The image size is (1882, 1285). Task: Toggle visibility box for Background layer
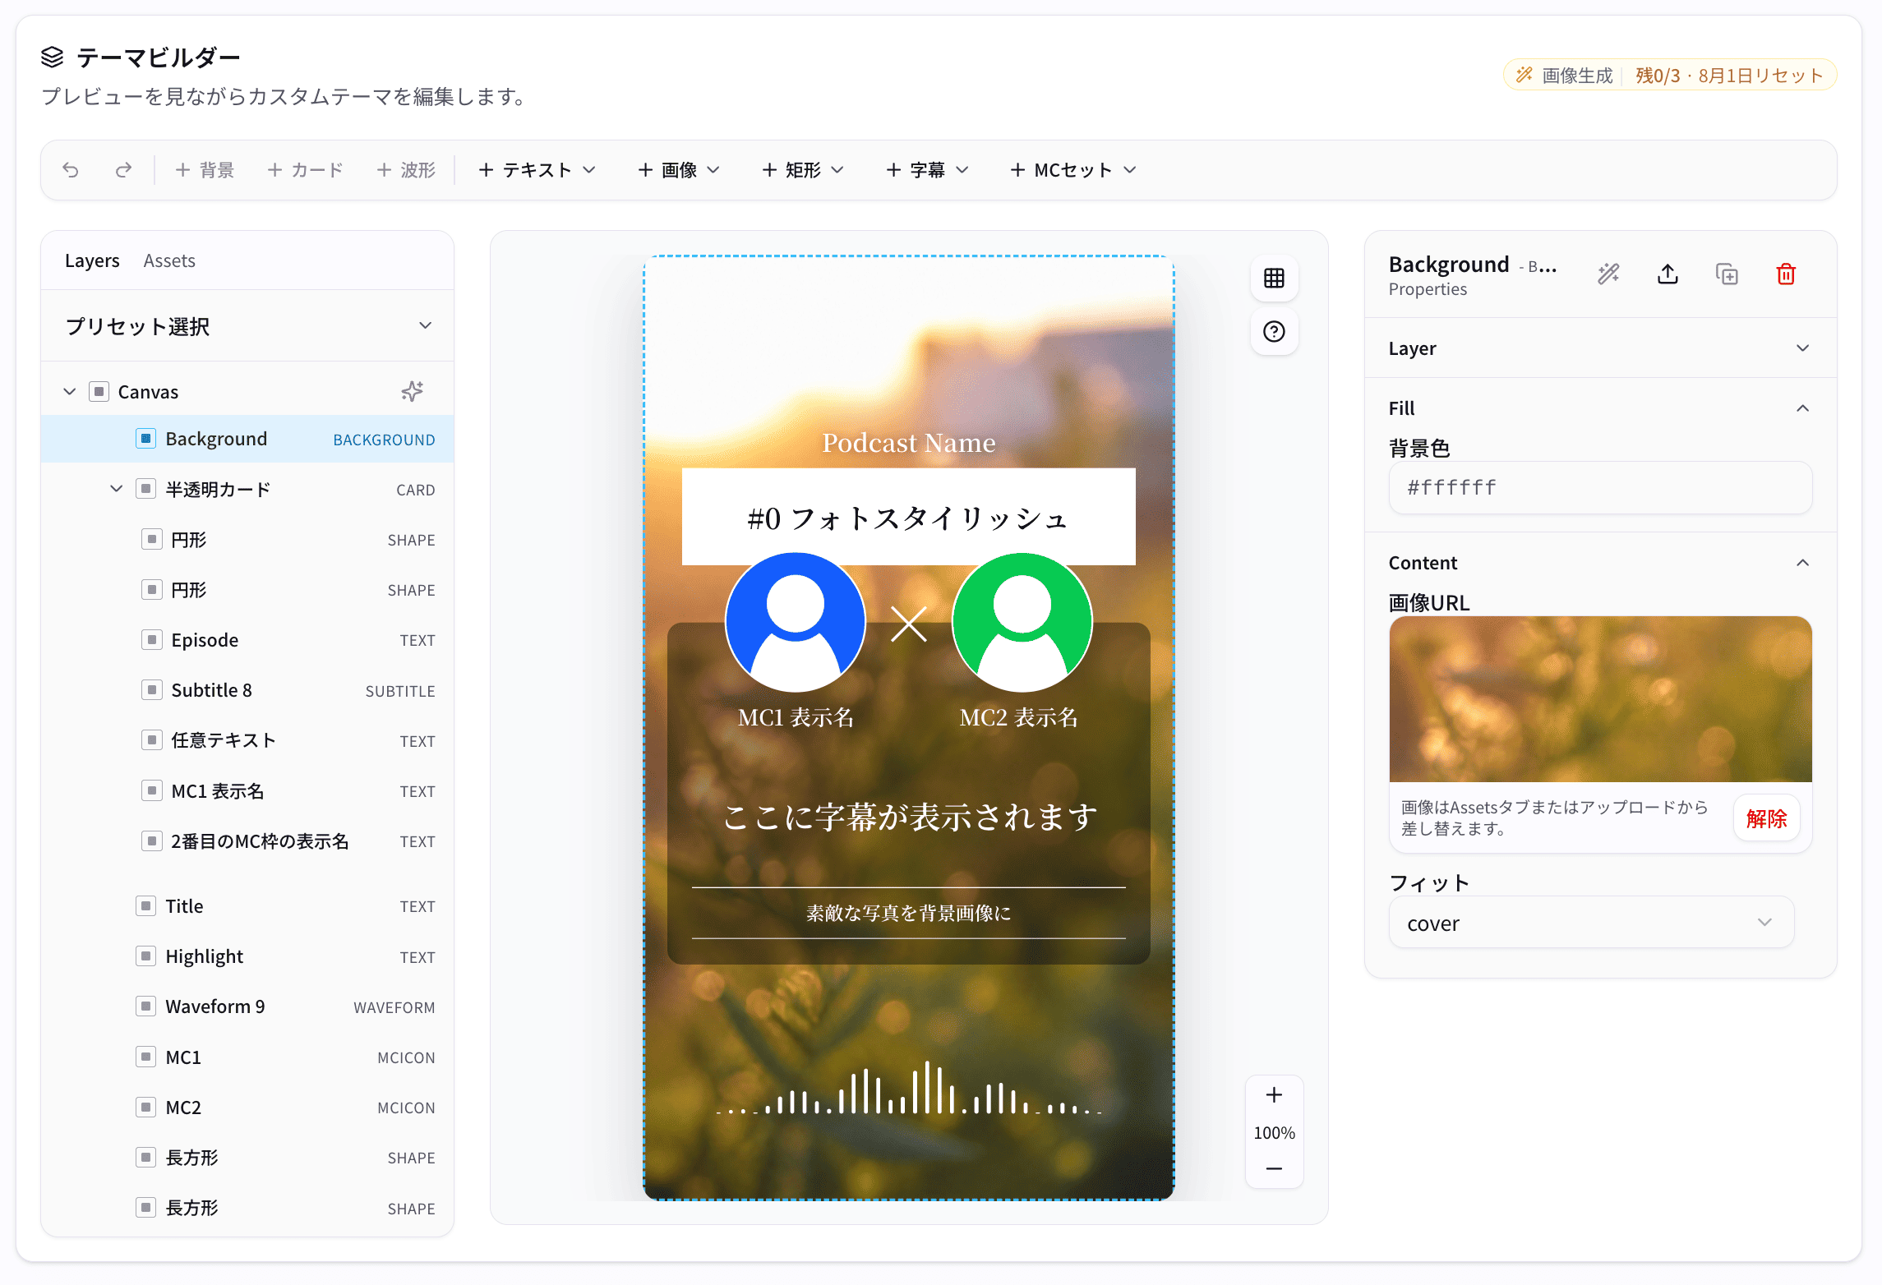(145, 439)
